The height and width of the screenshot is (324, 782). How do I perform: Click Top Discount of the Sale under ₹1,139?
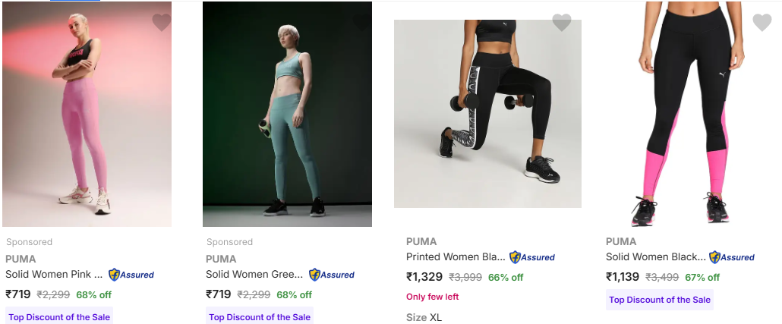point(659,300)
